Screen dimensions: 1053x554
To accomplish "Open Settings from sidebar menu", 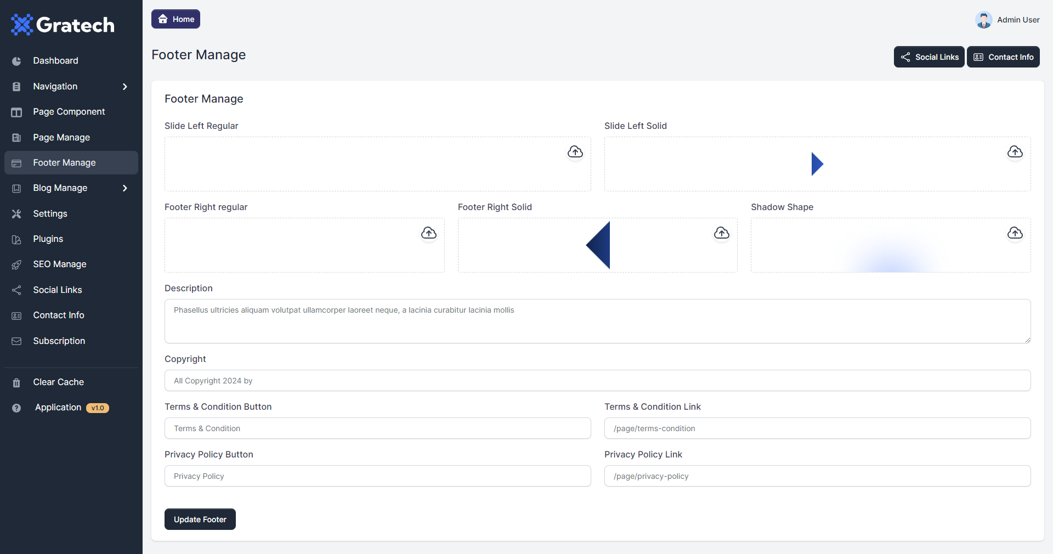I will (50, 214).
